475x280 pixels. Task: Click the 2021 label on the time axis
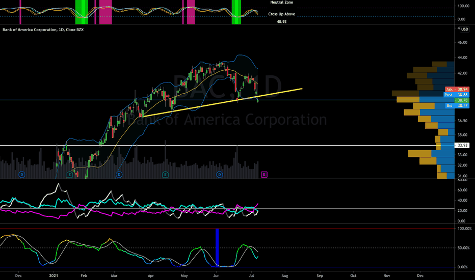(54, 276)
